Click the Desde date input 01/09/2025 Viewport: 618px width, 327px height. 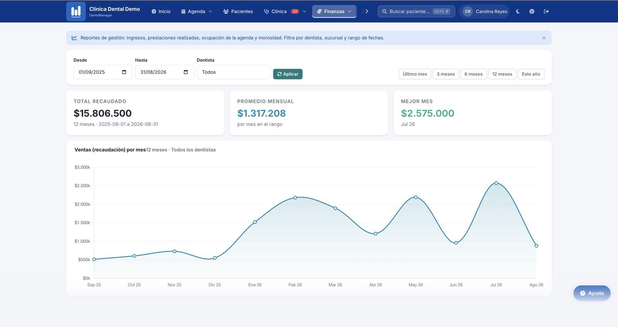[103, 72]
